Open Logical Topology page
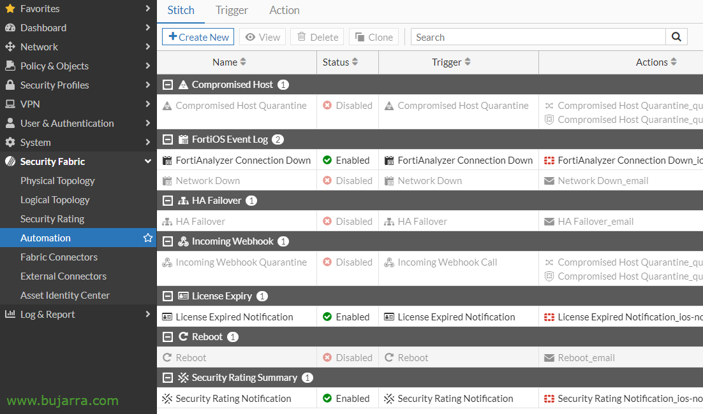The image size is (703, 414). tap(55, 200)
